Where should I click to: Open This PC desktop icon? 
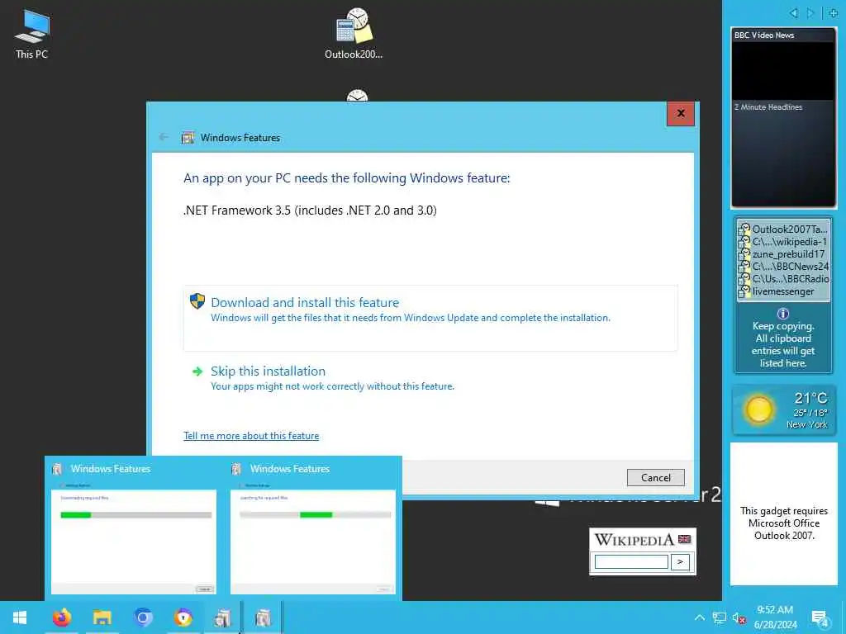32,34
